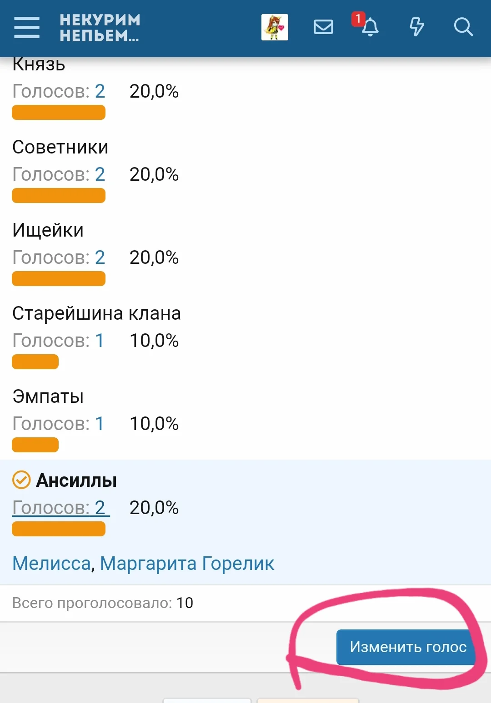
Task: Open the hamburger navigation menu
Action: (x=27, y=27)
